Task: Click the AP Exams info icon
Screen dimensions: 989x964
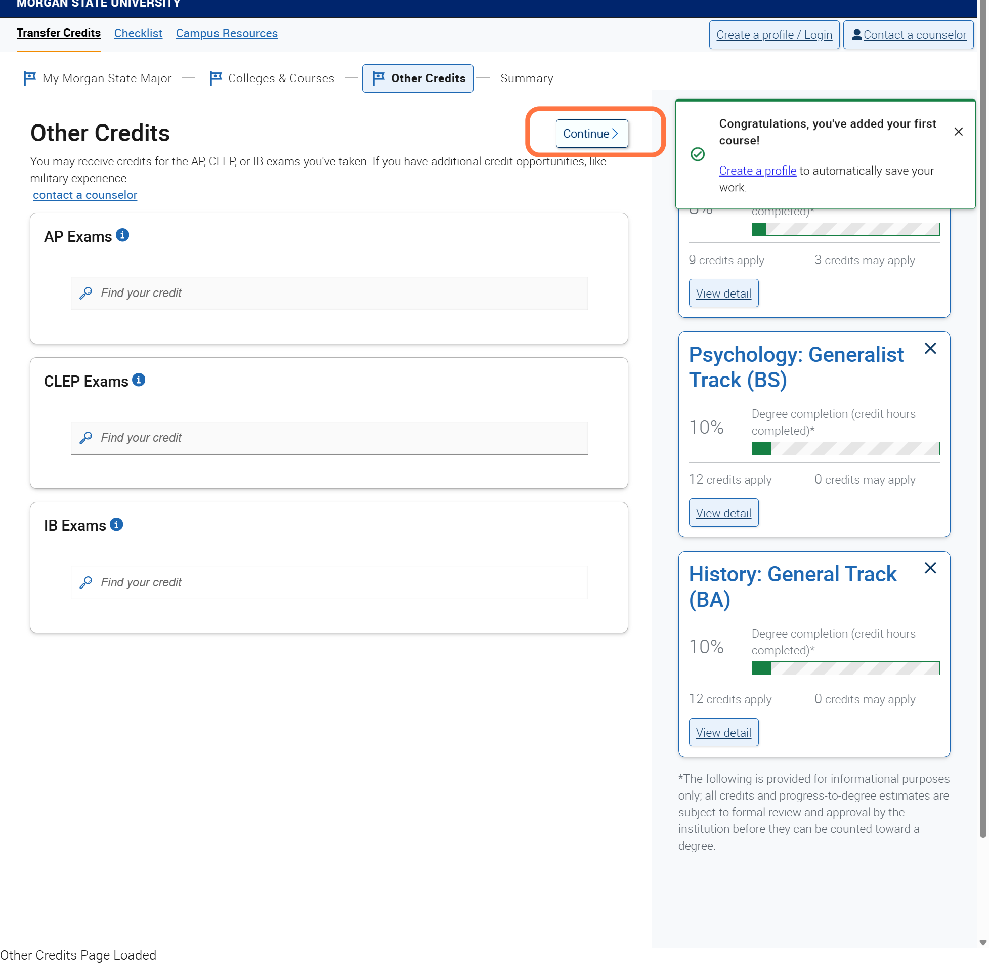Action: pos(122,235)
